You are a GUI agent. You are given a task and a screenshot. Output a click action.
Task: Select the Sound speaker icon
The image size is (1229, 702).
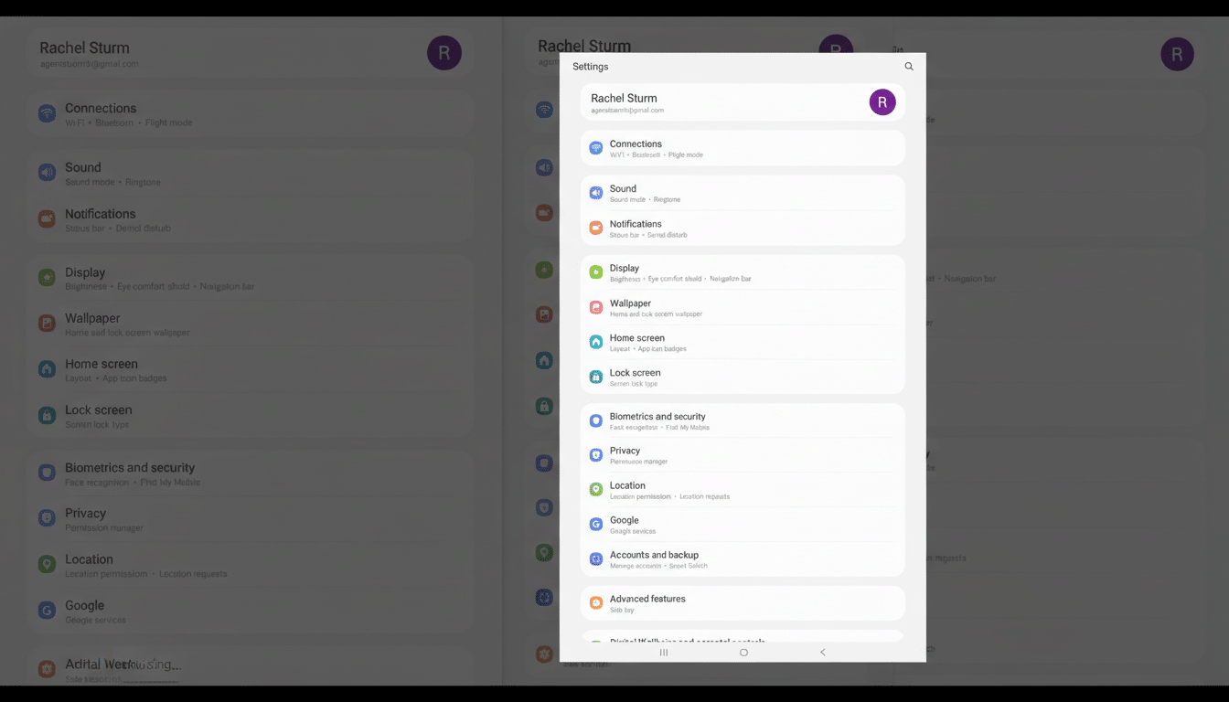594,193
